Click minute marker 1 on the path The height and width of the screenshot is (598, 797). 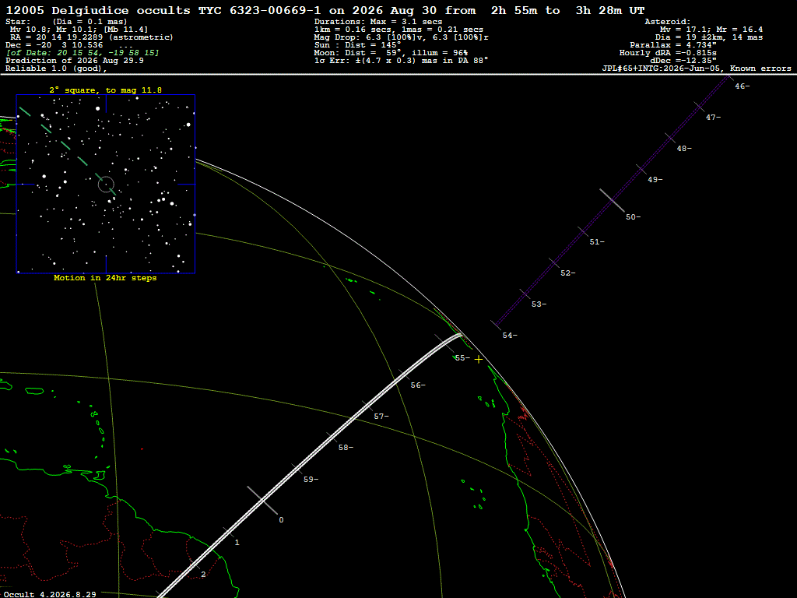click(x=237, y=543)
